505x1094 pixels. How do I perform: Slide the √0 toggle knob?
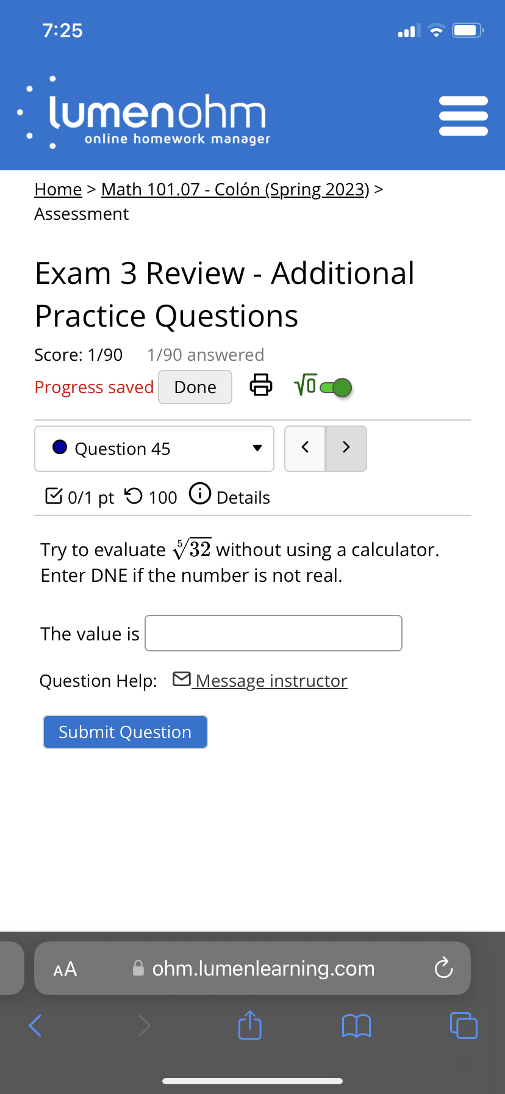pos(342,387)
